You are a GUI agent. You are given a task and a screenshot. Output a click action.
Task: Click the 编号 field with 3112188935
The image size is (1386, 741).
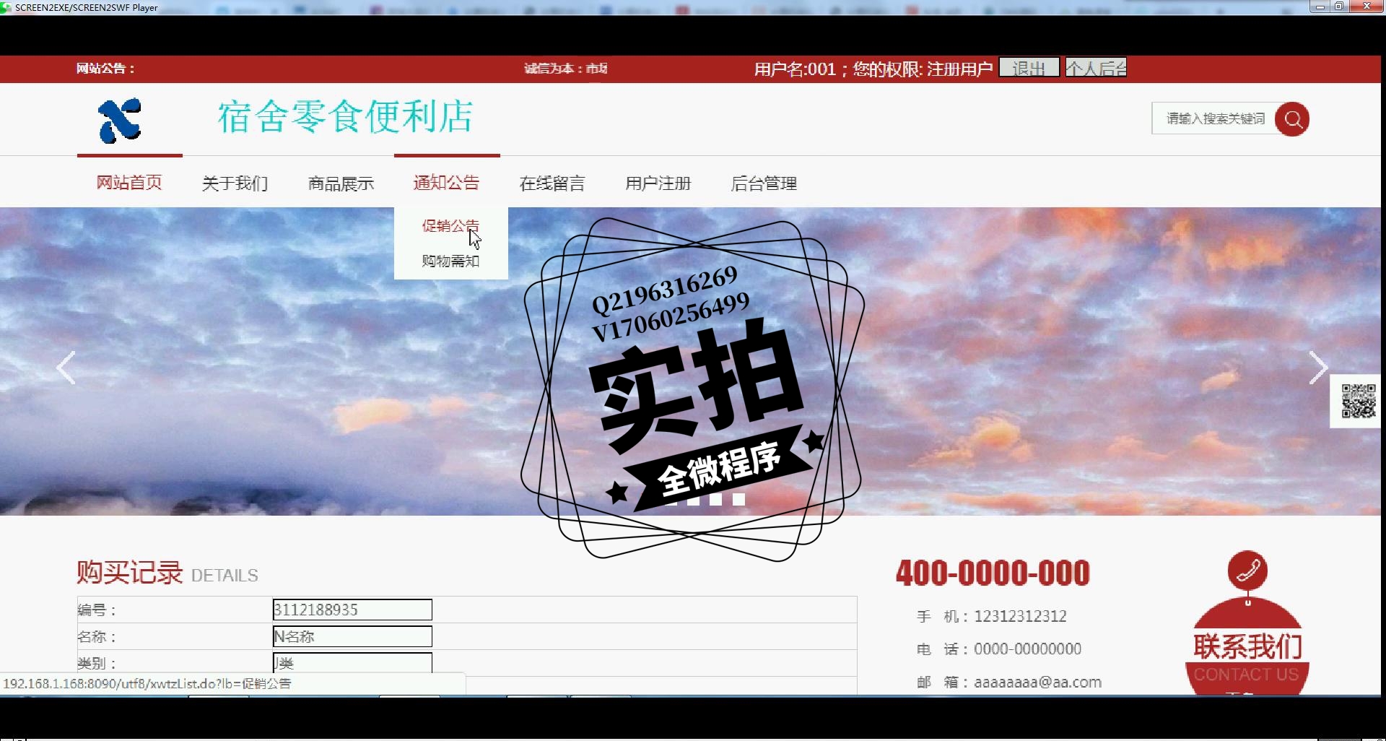(352, 610)
